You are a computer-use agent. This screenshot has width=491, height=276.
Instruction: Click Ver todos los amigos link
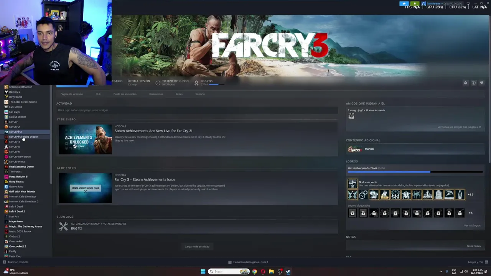point(459,127)
